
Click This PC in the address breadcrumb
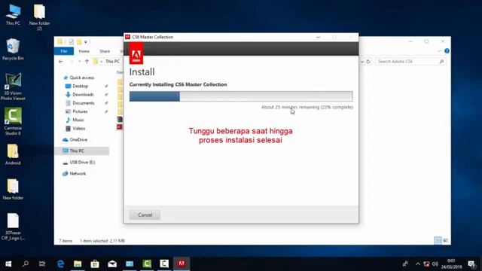(x=112, y=62)
